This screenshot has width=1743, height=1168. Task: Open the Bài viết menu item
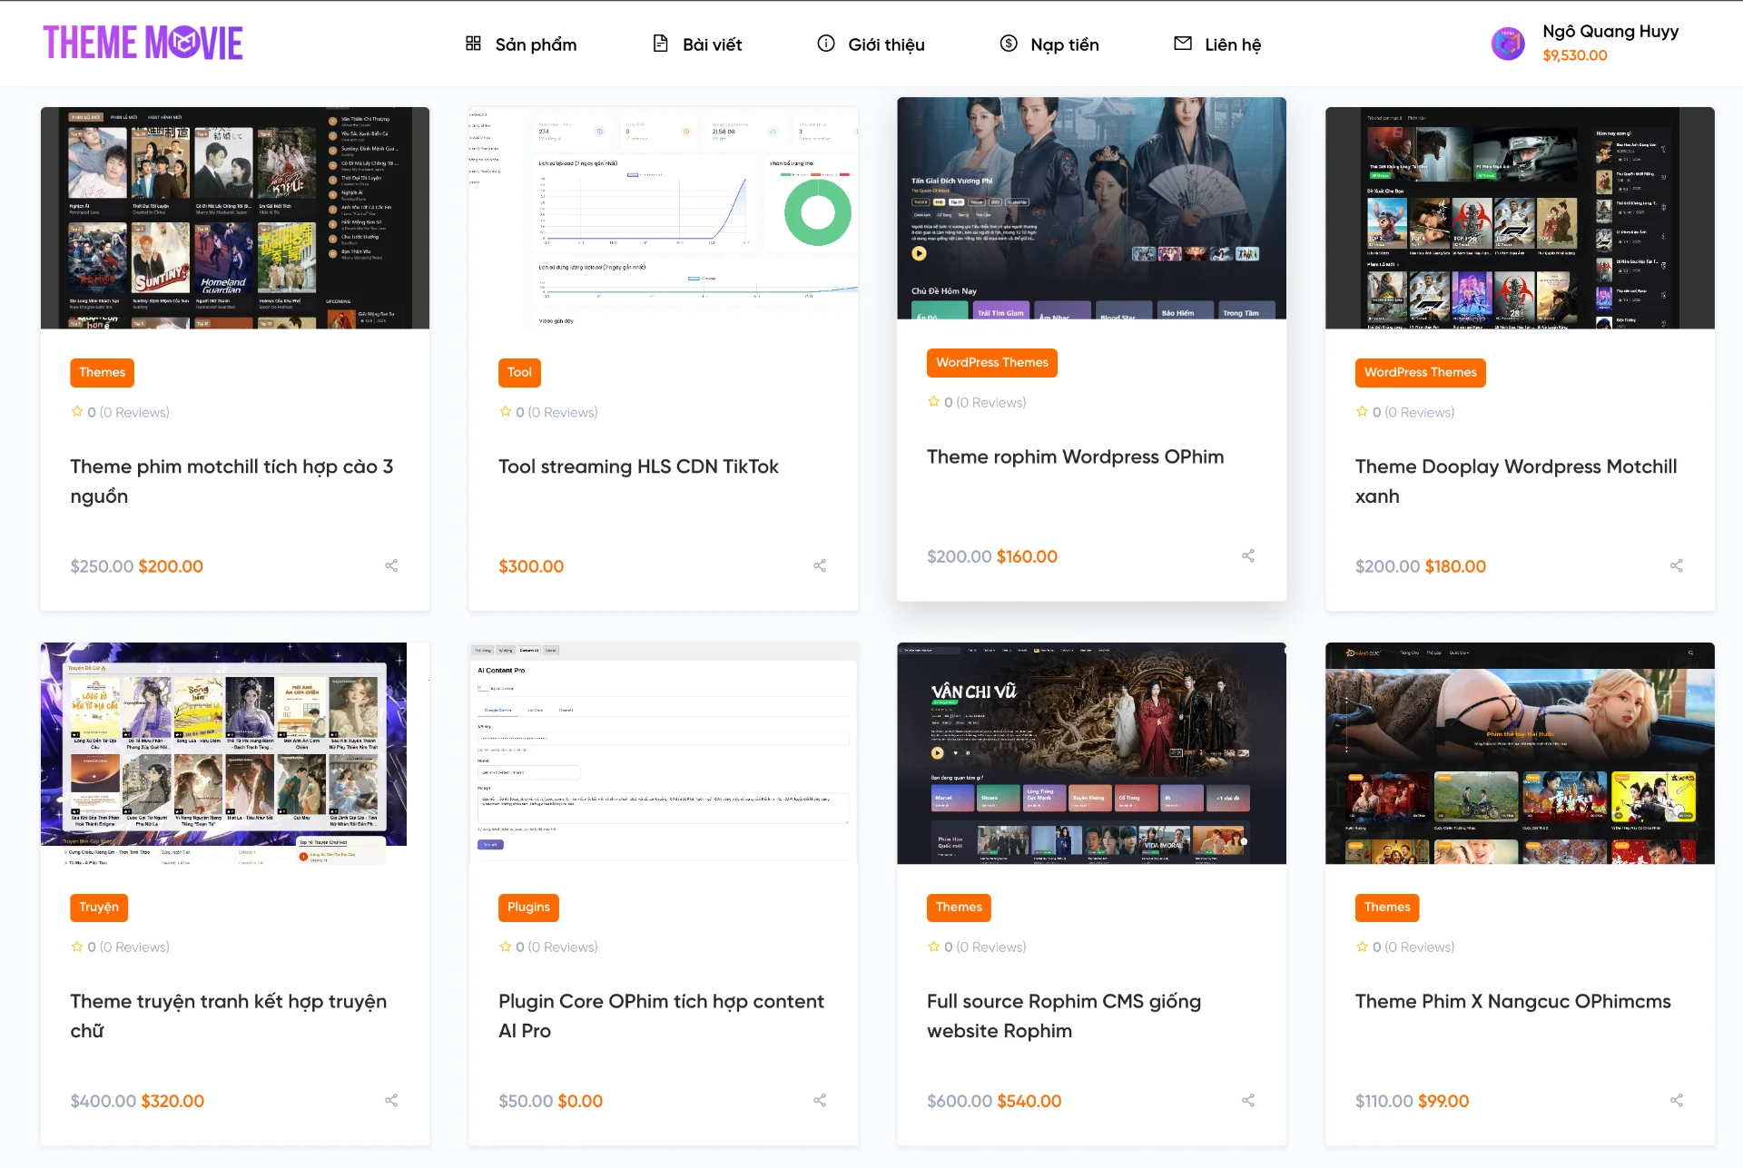(697, 44)
